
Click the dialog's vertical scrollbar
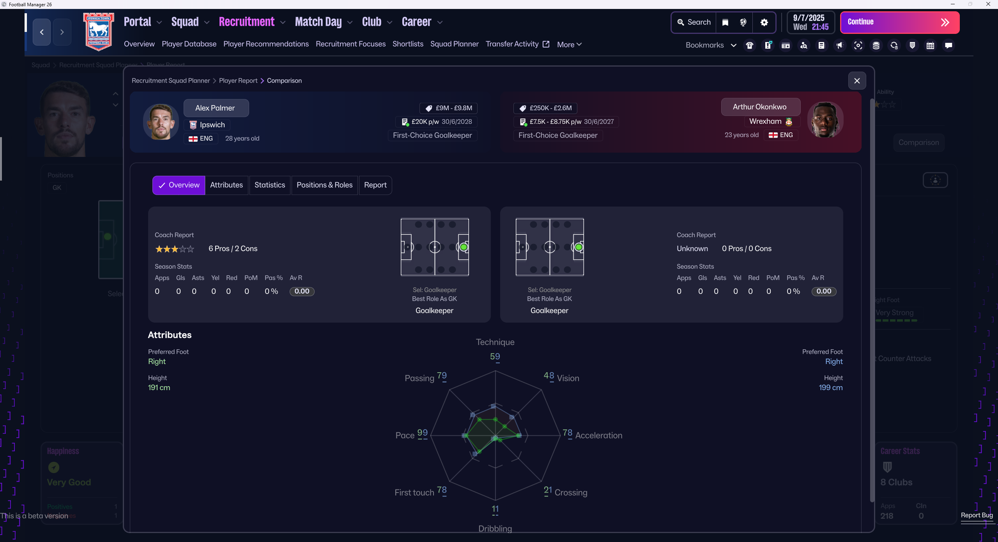[872, 300]
